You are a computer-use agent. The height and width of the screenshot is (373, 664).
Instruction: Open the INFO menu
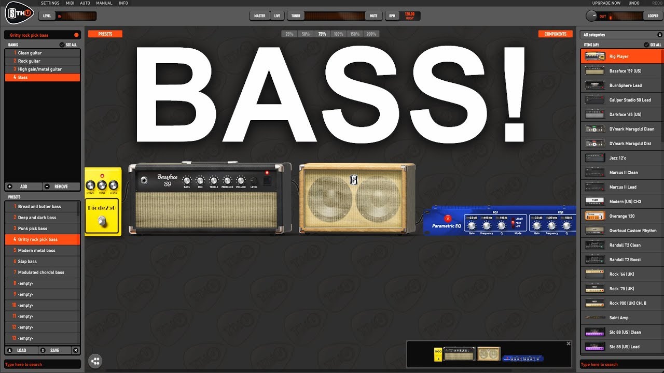(x=123, y=3)
